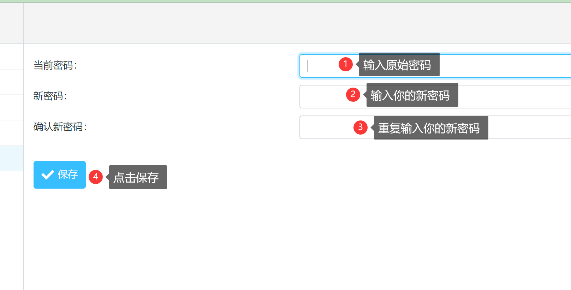The height and width of the screenshot is (290, 571).
Task: Click the red step 1 badge
Action: point(345,64)
